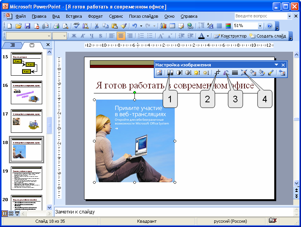Click the Copy icon
Screen dimensions: 301x227
[x=105, y=26]
